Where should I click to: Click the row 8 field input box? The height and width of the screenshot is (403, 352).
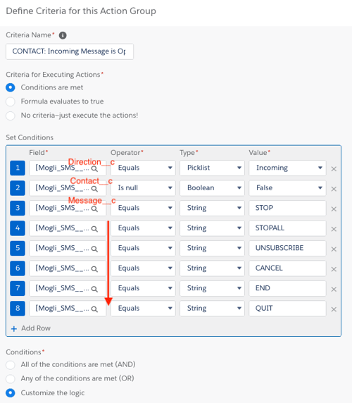click(68, 308)
